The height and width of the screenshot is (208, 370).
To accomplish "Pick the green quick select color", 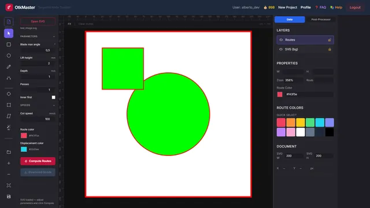I will point(310,122).
